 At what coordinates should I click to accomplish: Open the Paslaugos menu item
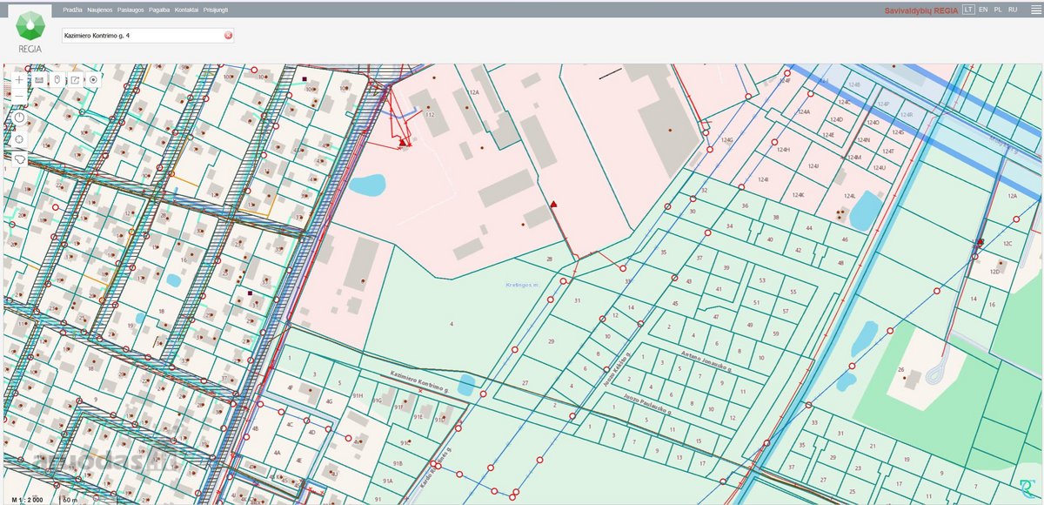pyautogui.click(x=131, y=10)
